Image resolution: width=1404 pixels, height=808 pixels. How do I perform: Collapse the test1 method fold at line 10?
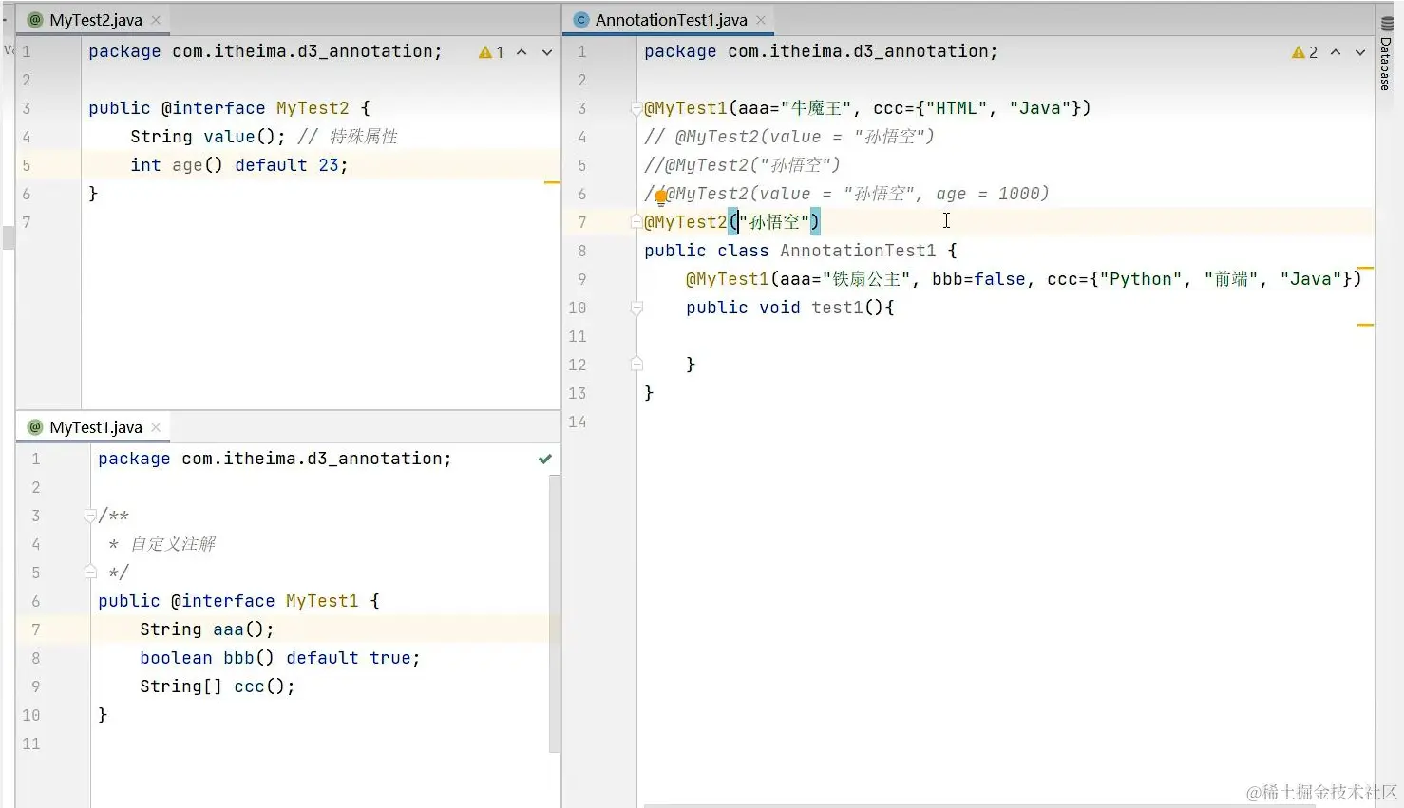pos(636,308)
